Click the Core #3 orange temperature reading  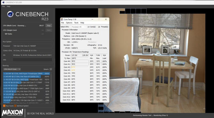point(73,70)
